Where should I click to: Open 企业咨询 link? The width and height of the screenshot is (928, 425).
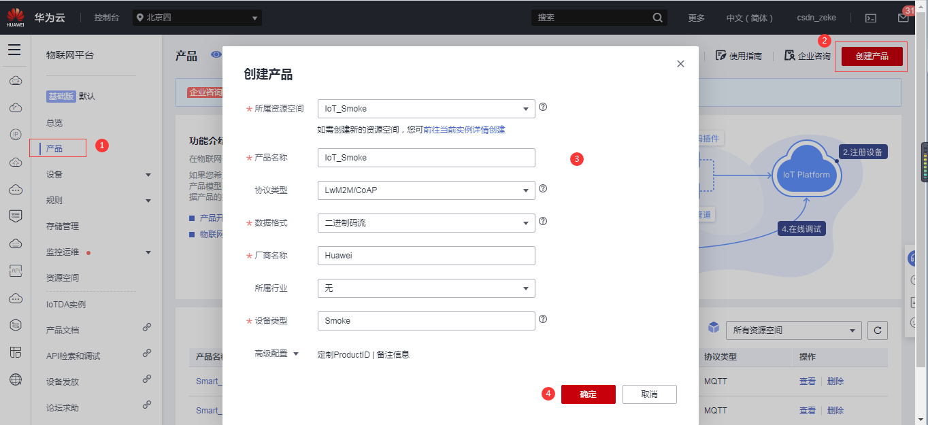tap(808, 56)
